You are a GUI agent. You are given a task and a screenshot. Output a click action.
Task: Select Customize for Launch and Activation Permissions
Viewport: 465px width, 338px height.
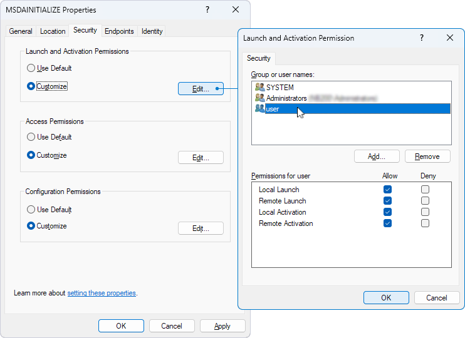[31, 86]
